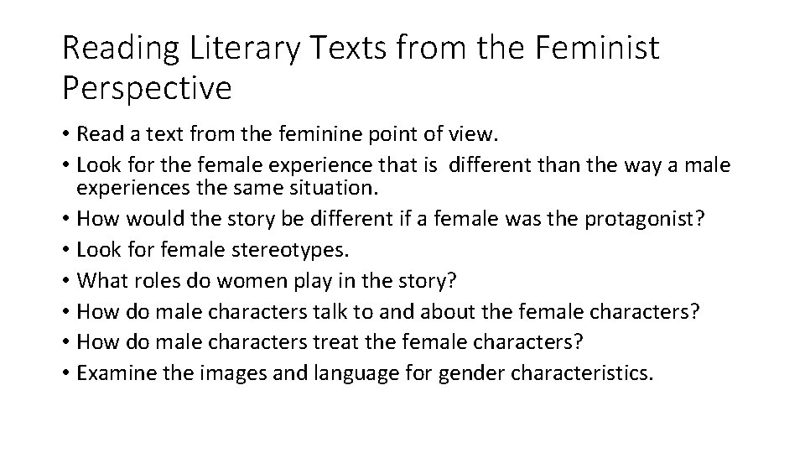Click the bullet 'Look for female stereotypes.'

[212, 250]
